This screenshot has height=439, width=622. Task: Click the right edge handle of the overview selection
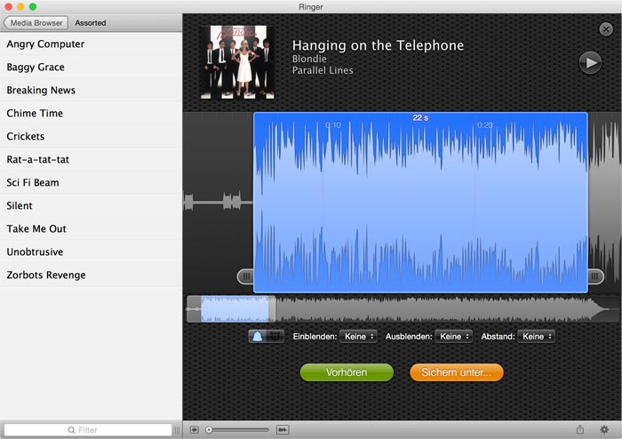pyautogui.click(x=272, y=308)
